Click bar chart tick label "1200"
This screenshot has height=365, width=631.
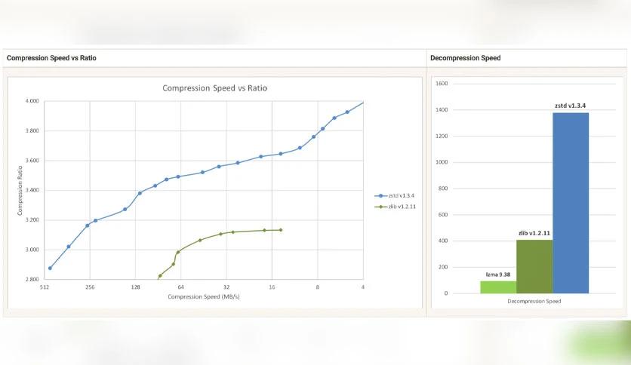[x=442, y=136]
